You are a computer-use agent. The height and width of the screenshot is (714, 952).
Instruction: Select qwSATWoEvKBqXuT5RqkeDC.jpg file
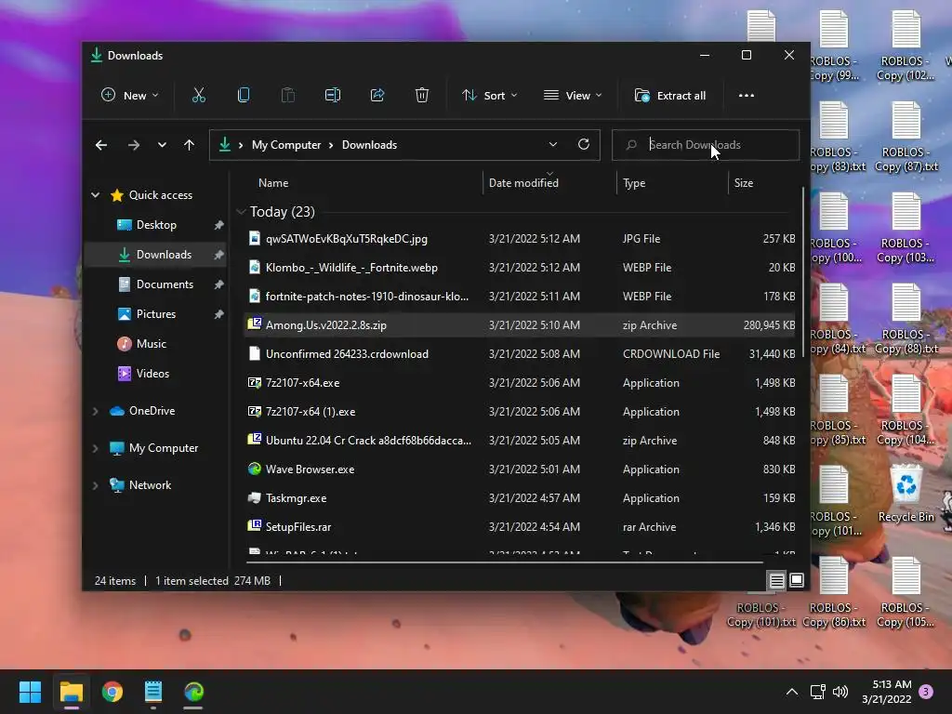click(x=520, y=239)
